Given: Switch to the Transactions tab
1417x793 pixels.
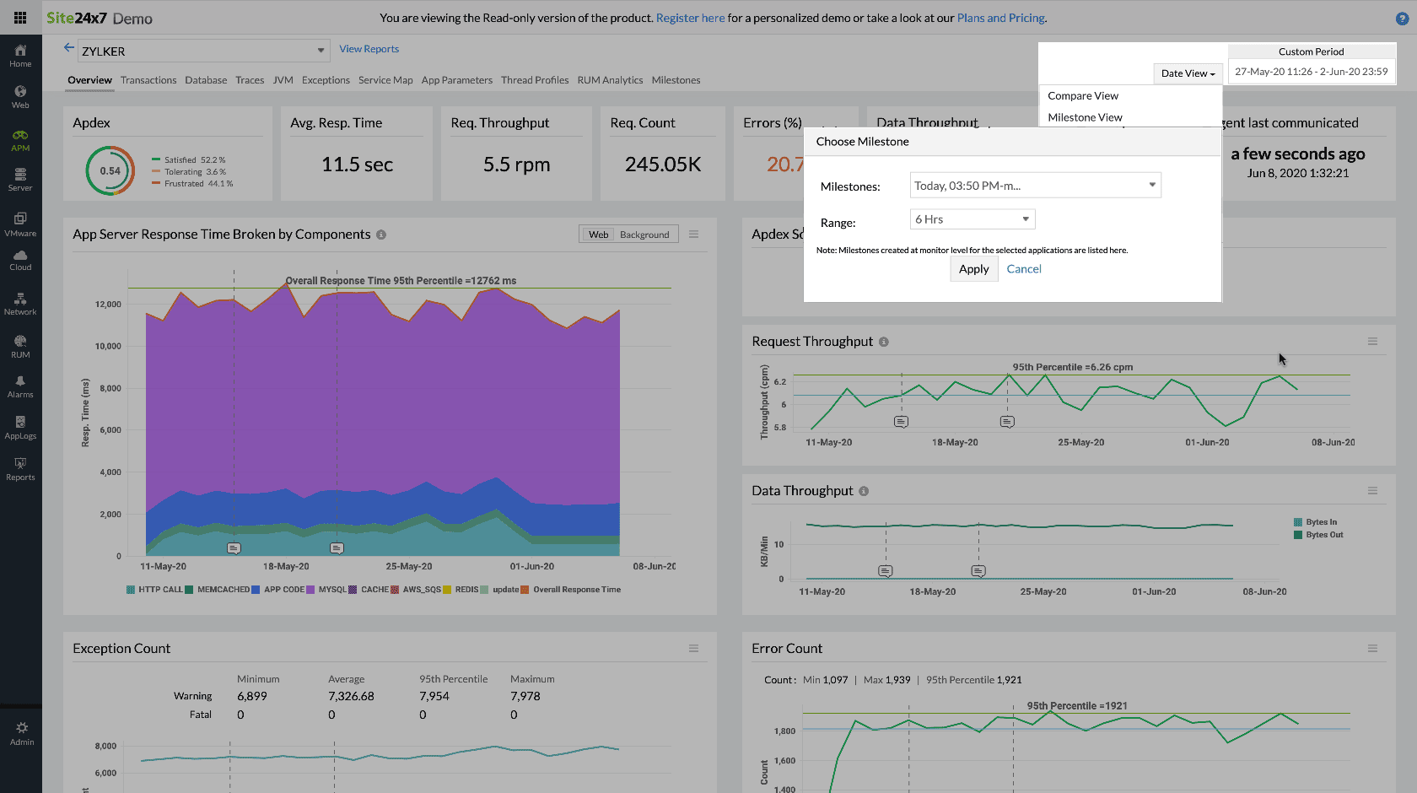Looking at the screenshot, I should click(148, 80).
